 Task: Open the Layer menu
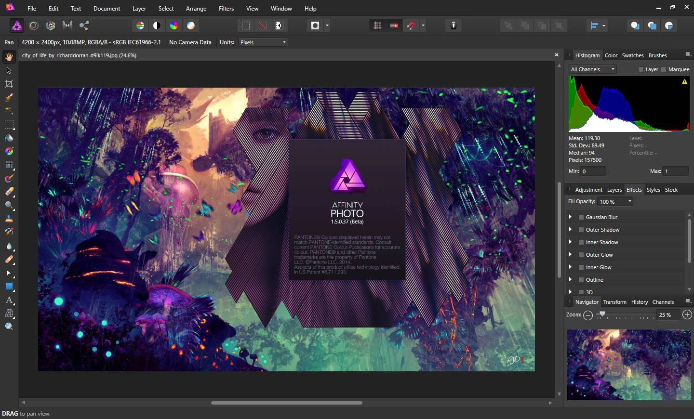coord(139,9)
